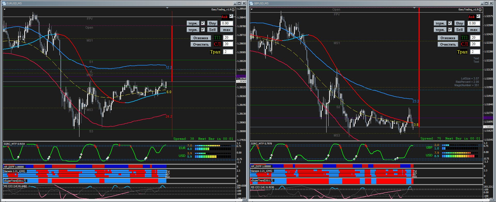
Task: Focus the СЛ value field on GBPUSD
Action: click(x=475, y=44)
